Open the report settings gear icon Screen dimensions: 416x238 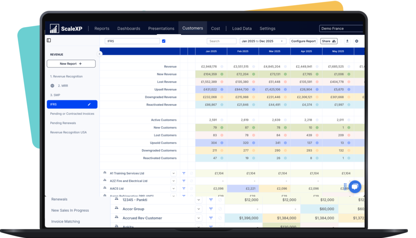[x=357, y=41]
